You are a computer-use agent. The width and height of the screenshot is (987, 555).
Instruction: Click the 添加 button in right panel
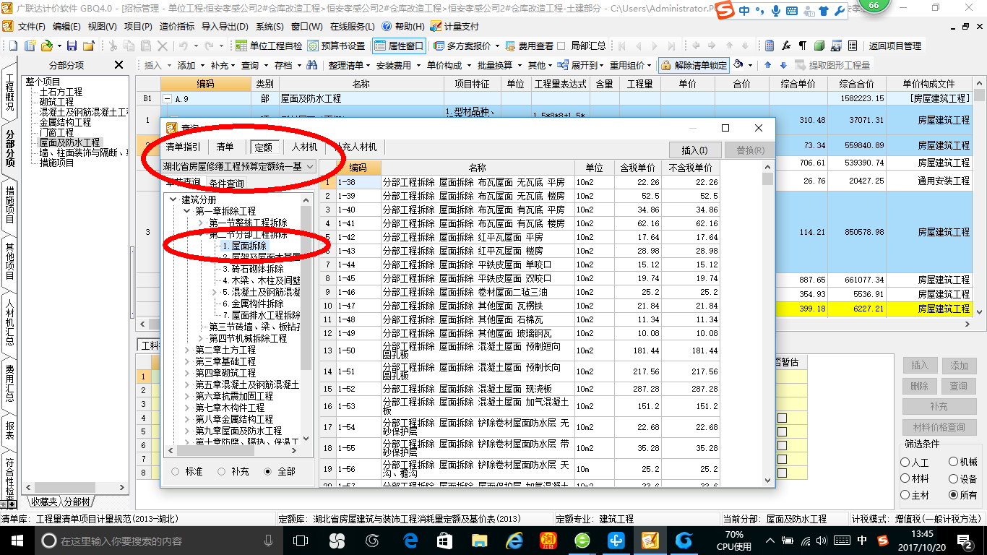pyautogui.click(x=959, y=366)
